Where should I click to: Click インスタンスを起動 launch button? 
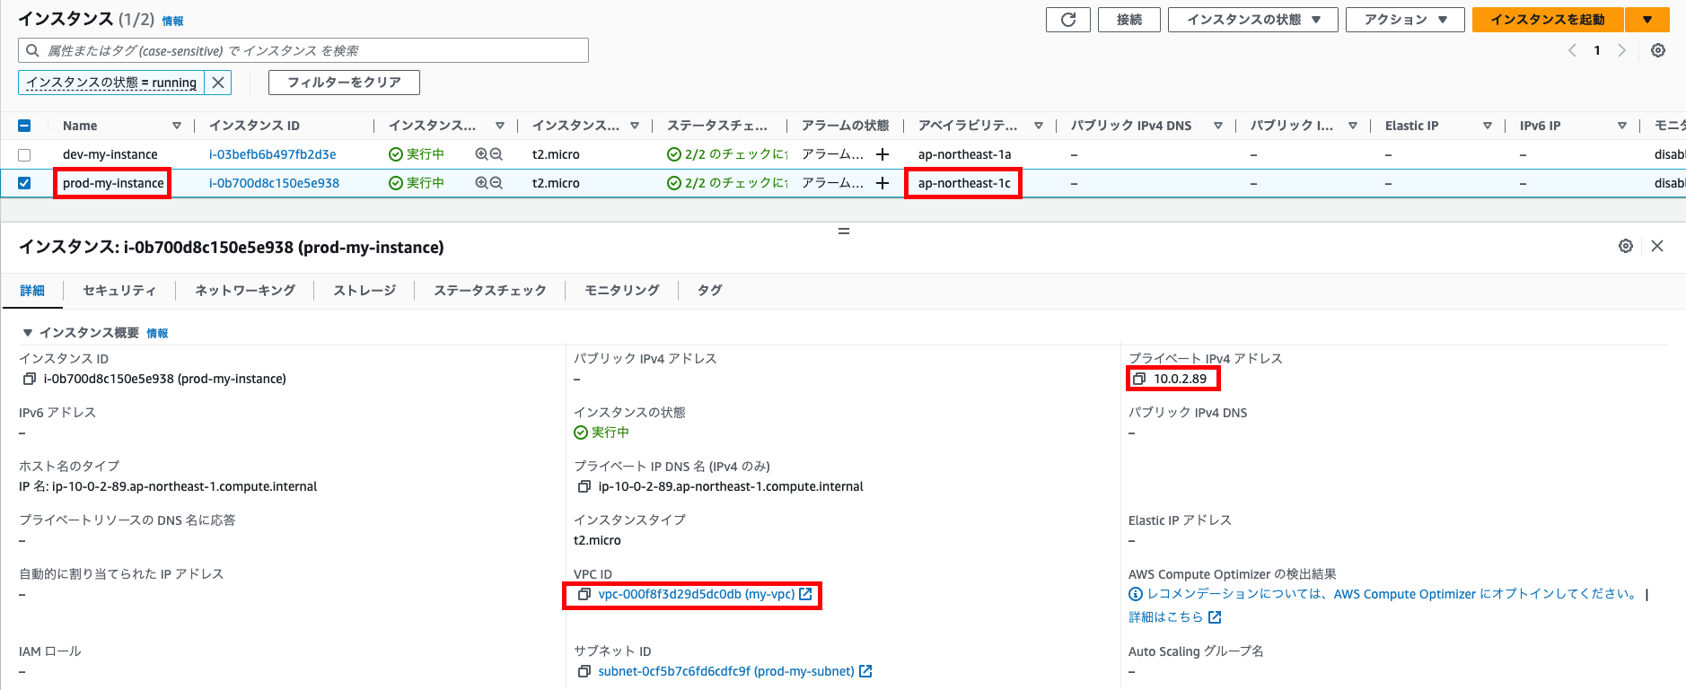[1548, 20]
